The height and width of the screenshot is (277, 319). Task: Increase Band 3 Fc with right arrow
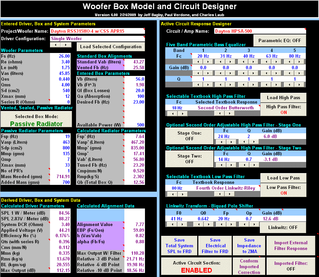(x=253, y=62)
